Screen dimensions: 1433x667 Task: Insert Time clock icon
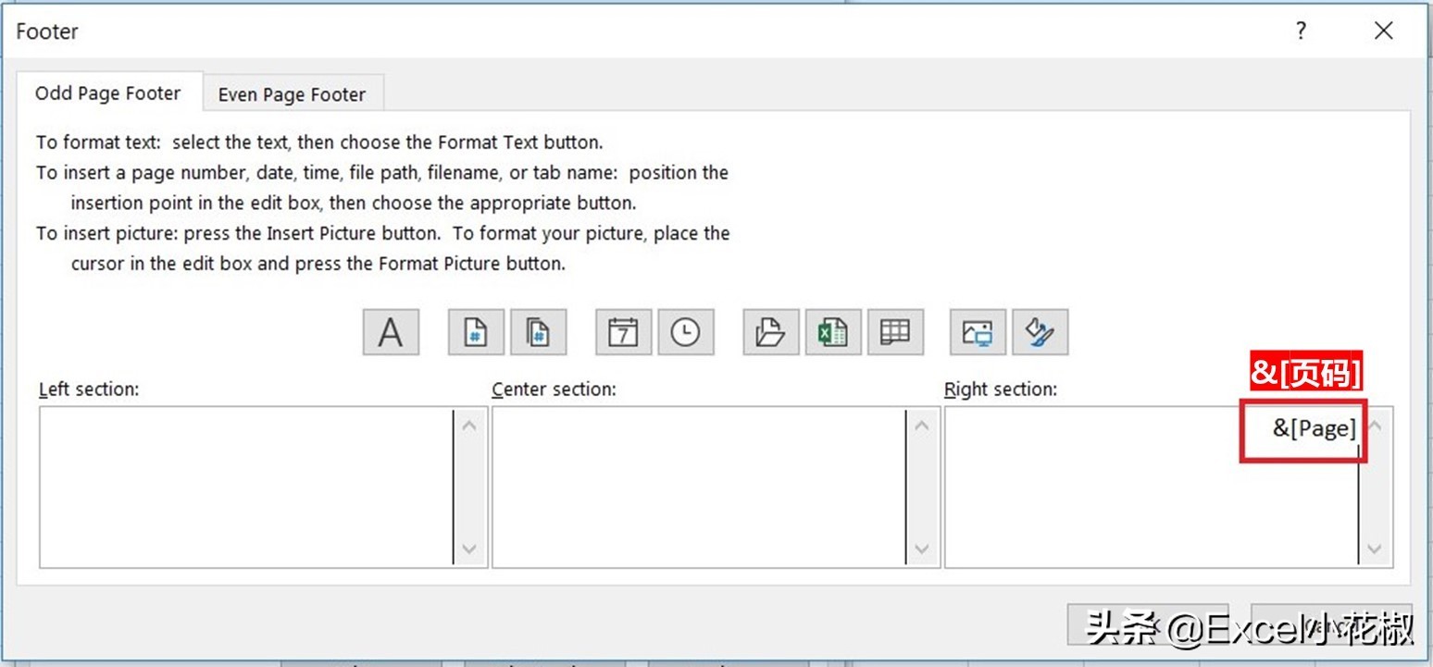685,332
